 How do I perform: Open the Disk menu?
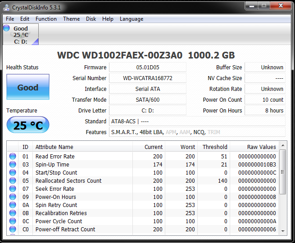(91, 19)
